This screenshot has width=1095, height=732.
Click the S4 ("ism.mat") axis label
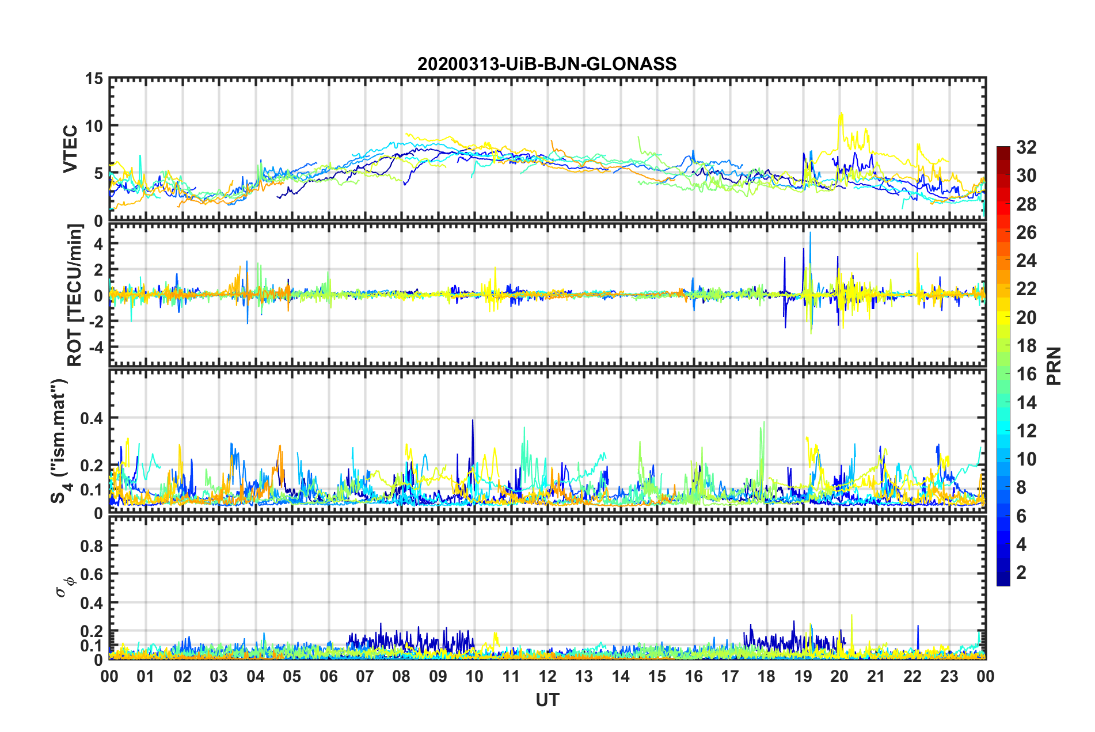pyautogui.click(x=59, y=441)
